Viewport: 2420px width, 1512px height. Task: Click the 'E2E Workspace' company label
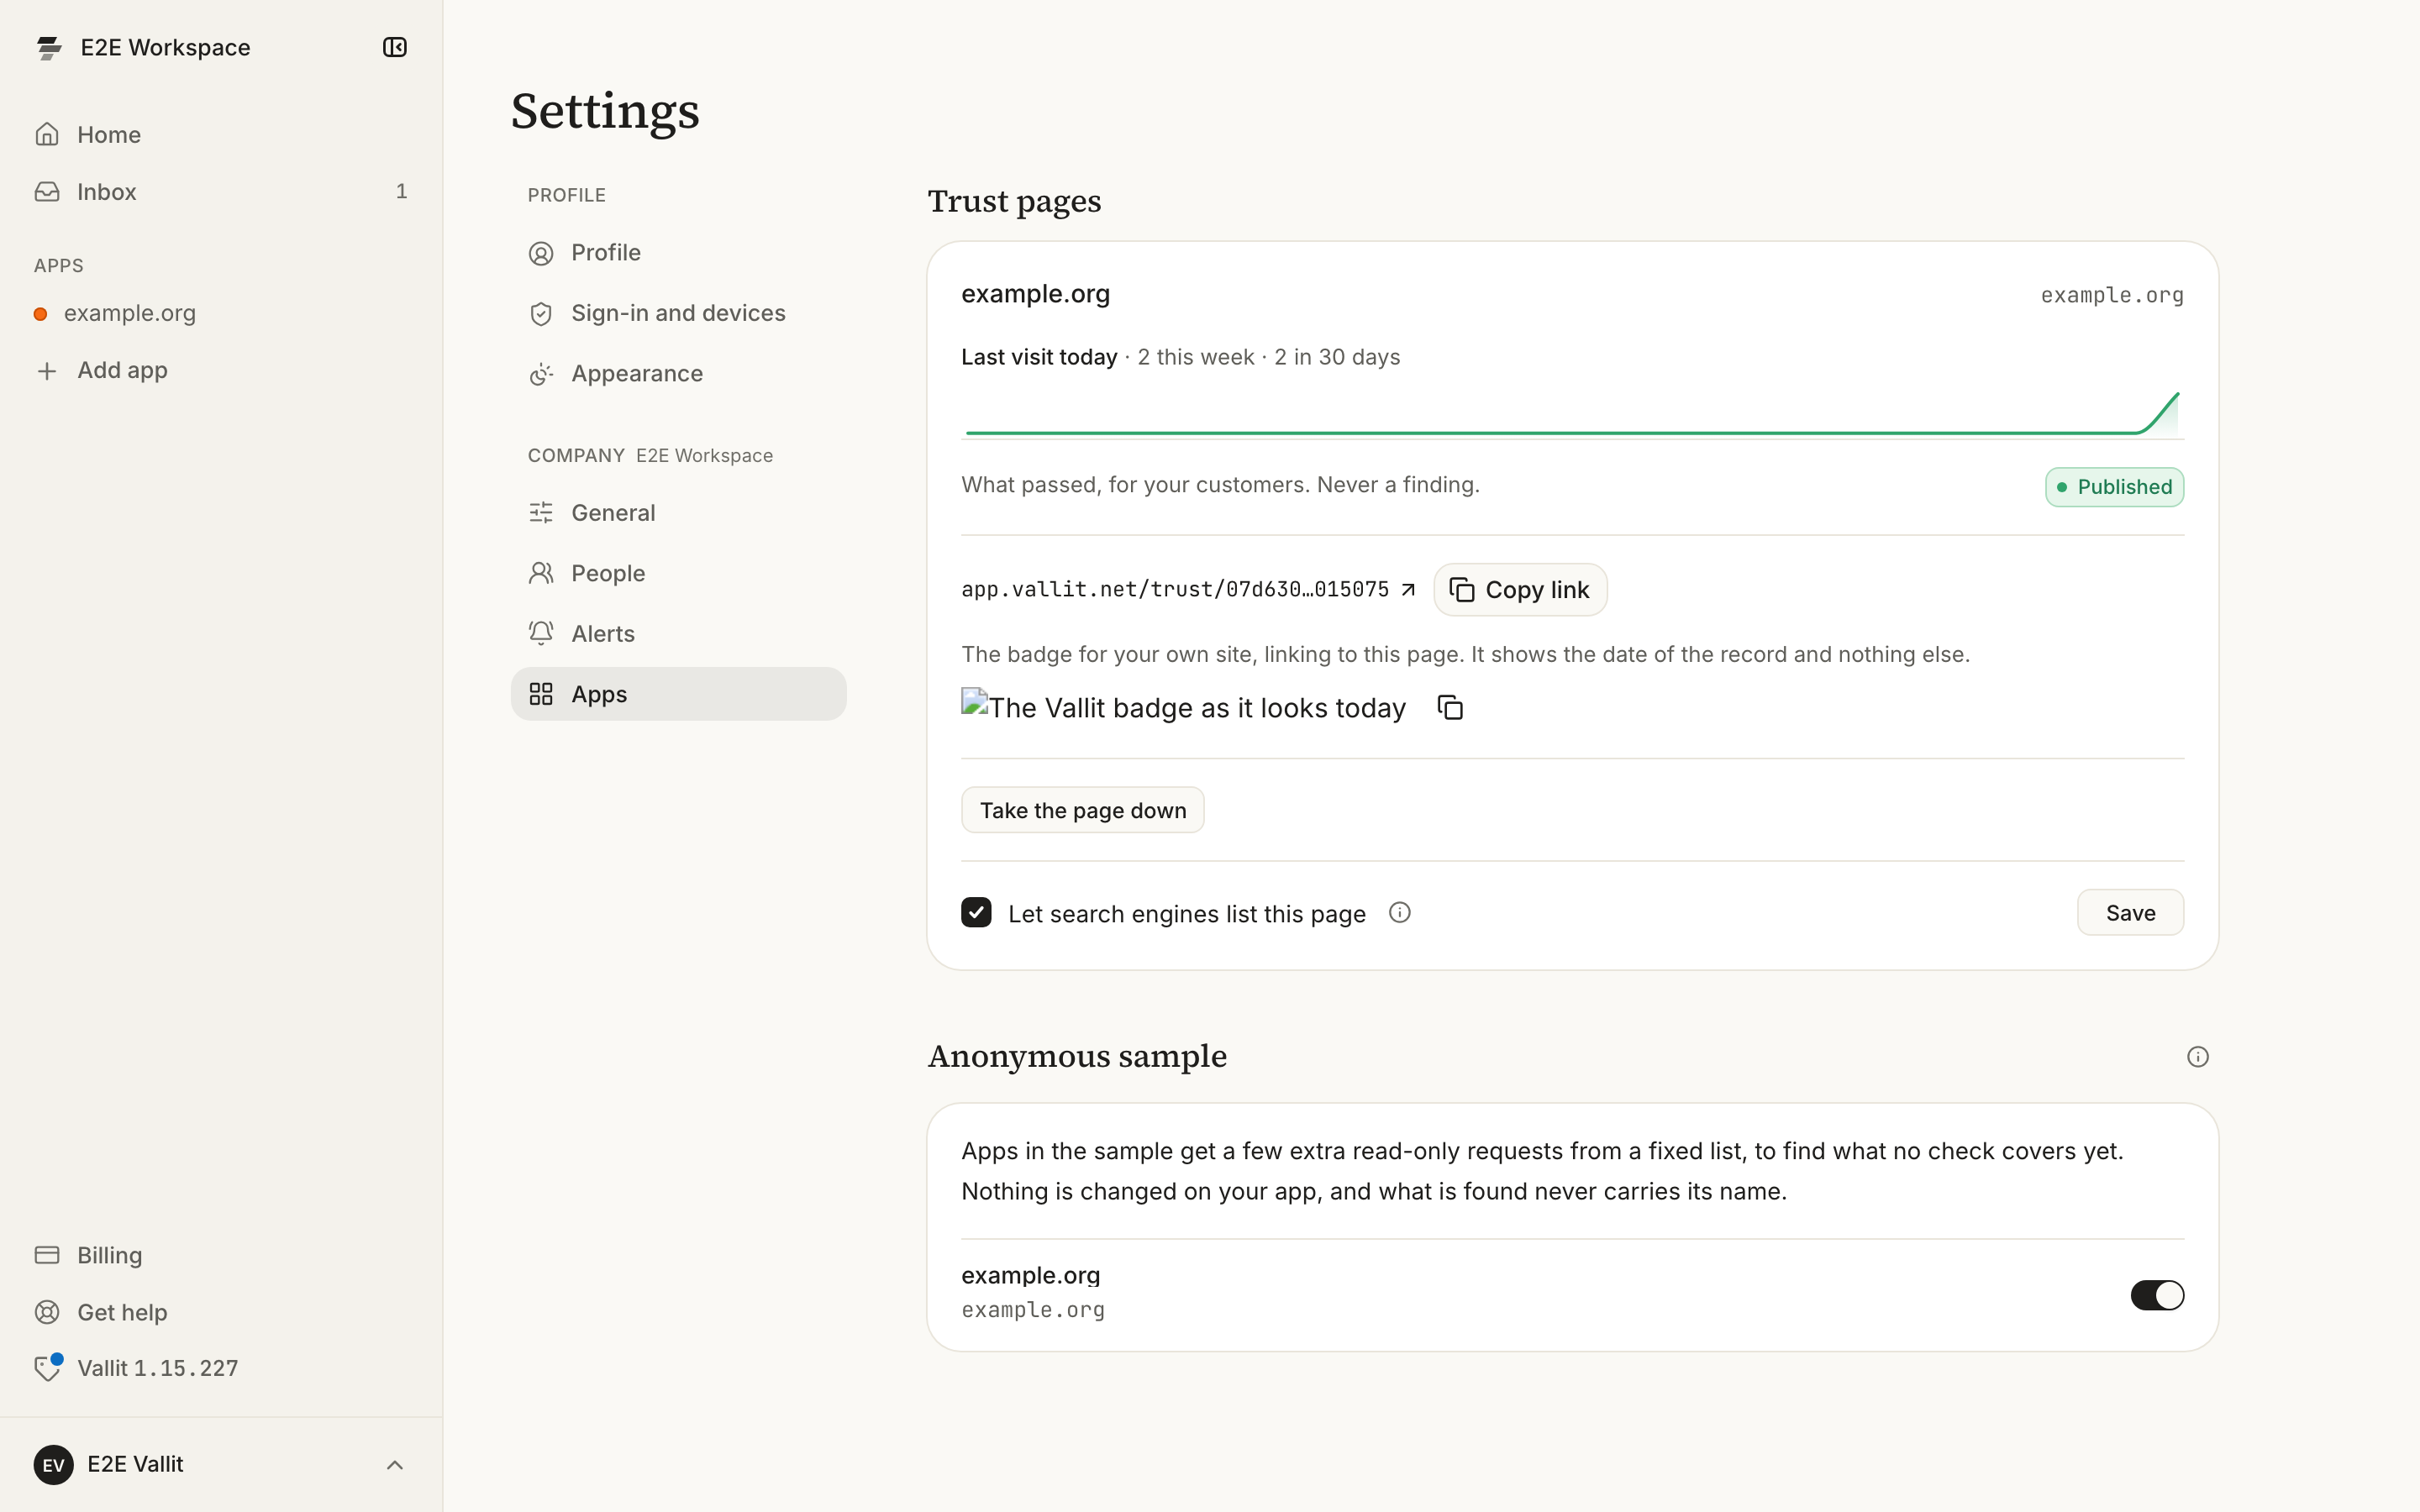(x=704, y=455)
